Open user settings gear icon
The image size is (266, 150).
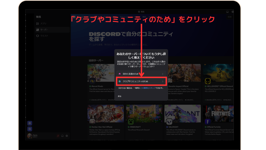[x=67, y=136]
